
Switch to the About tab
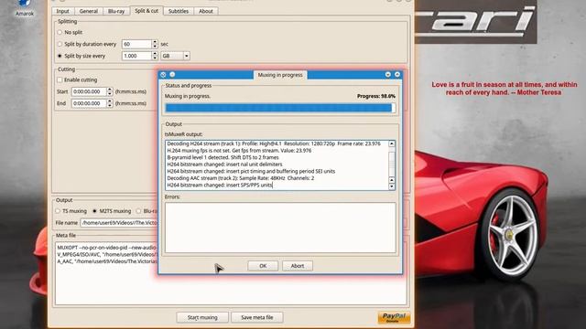click(x=205, y=11)
